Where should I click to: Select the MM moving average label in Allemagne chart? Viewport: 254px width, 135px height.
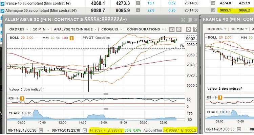point(55,38)
